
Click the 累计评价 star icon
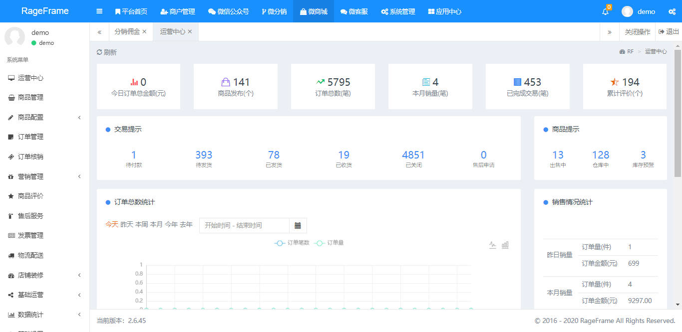point(615,82)
